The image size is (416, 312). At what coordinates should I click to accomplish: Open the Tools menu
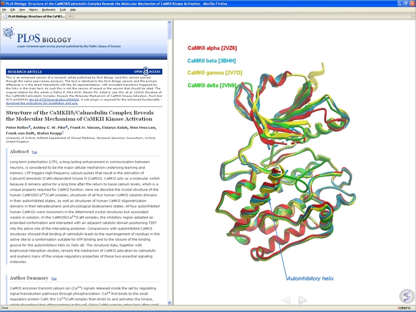pyautogui.click(x=63, y=9)
